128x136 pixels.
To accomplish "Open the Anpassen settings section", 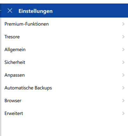I will (64, 75).
